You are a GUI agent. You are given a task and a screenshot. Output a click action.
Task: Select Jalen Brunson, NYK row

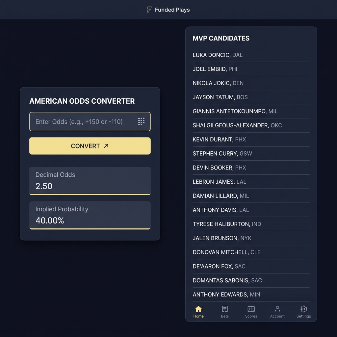click(x=251, y=238)
